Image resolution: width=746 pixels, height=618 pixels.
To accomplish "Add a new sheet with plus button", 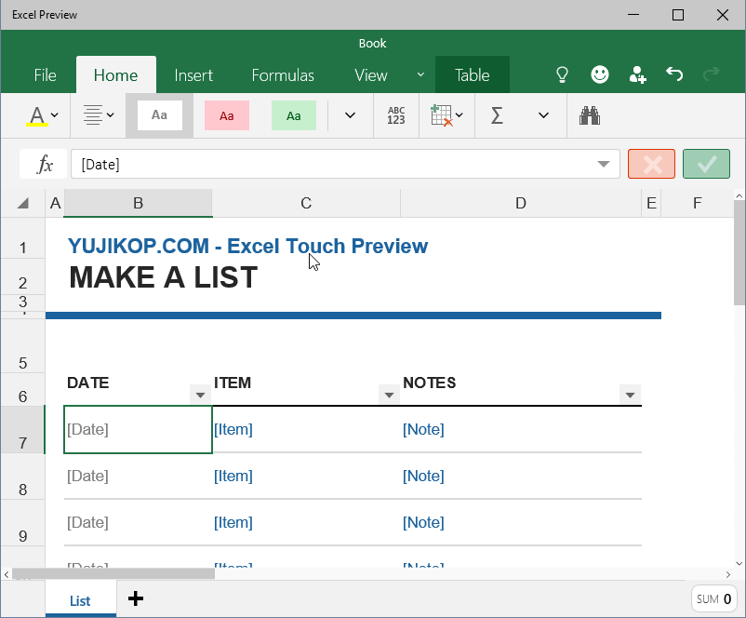I will click(x=136, y=599).
